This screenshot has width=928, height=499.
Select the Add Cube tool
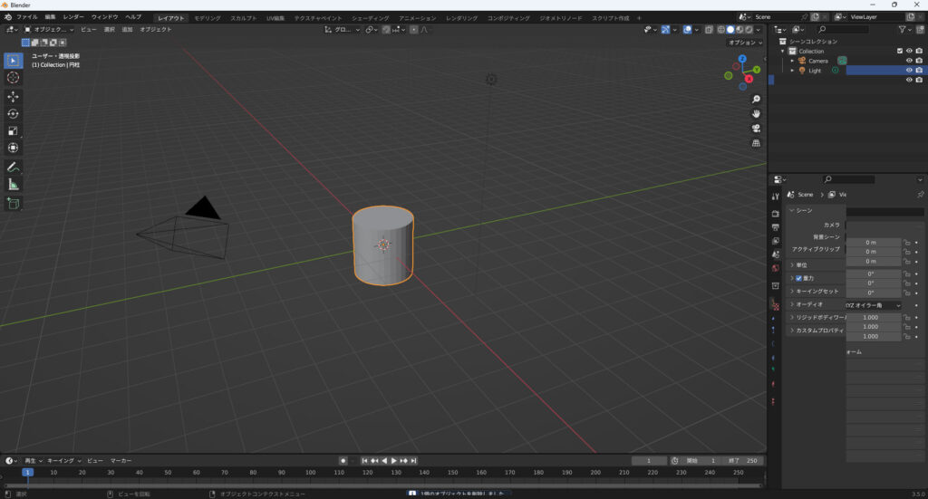coord(13,204)
